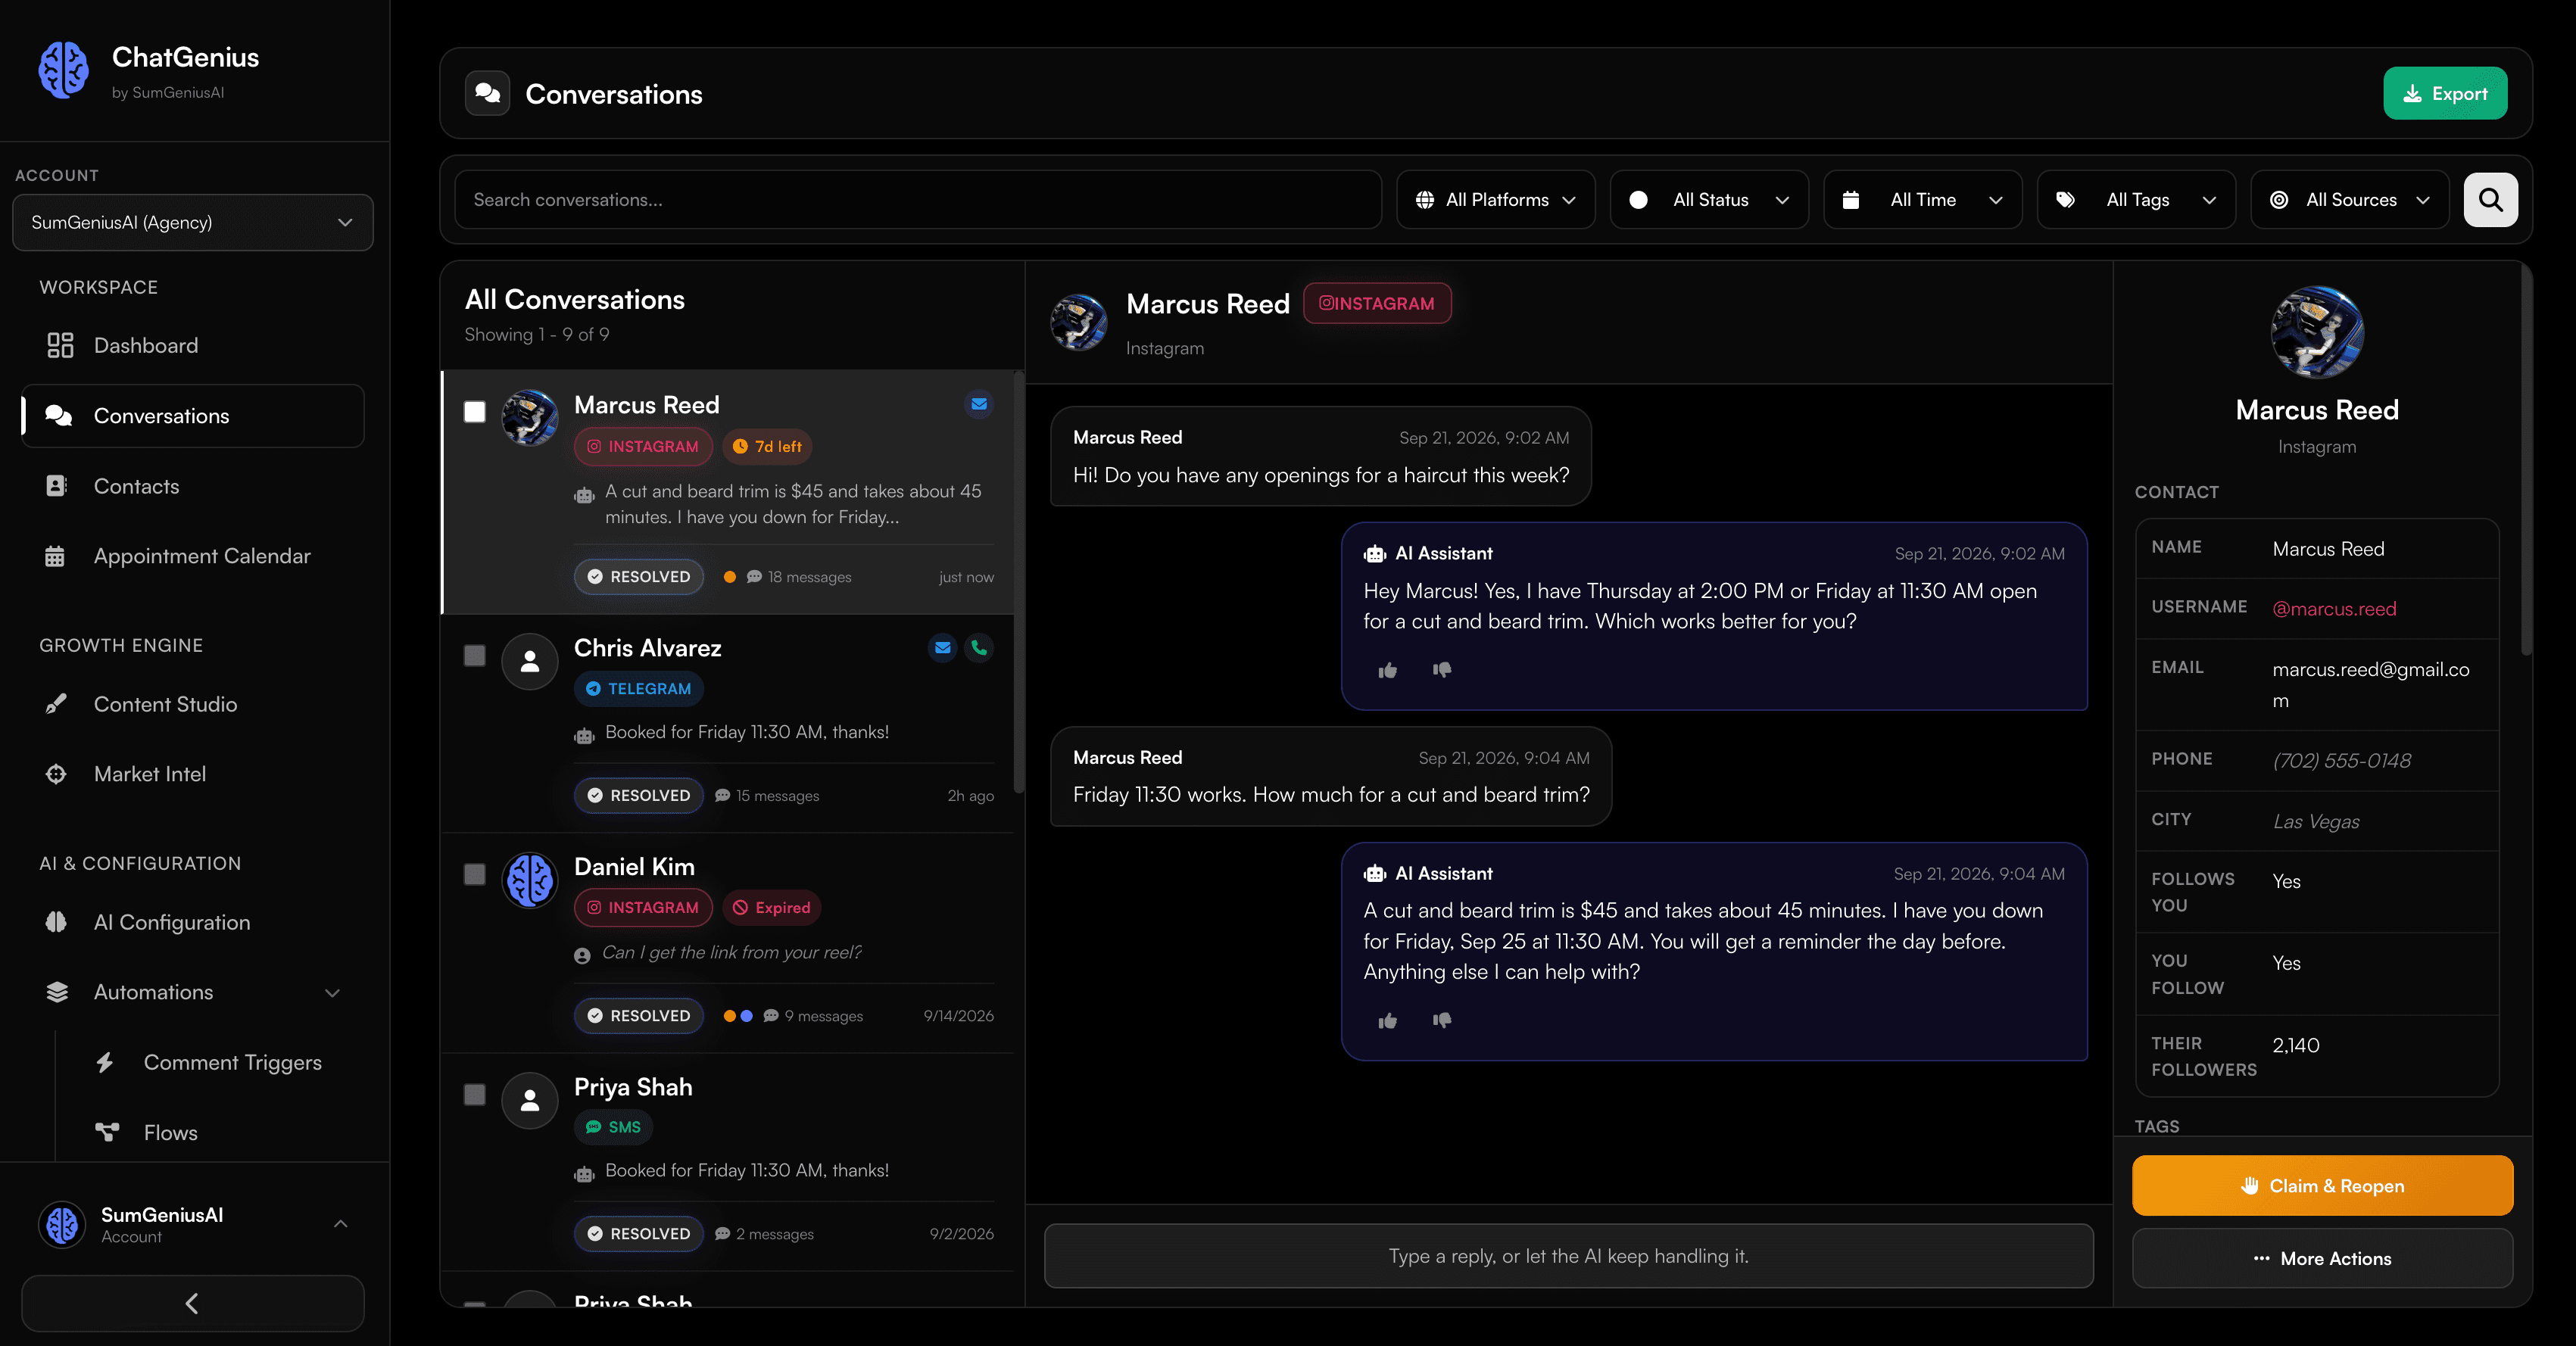Go to Dashboard in the sidebar
This screenshot has width=2576, height=1346.
(x=193, y=345)
